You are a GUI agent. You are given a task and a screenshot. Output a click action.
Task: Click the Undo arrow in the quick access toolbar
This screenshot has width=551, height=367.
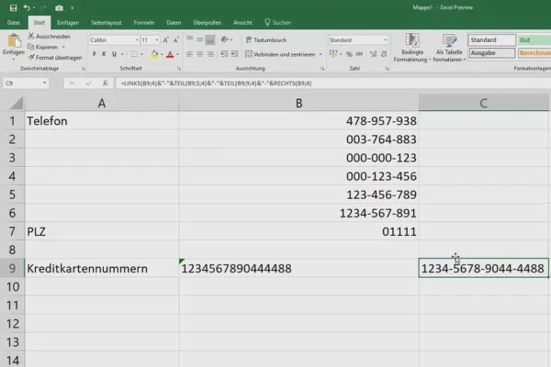click(27, 7)
